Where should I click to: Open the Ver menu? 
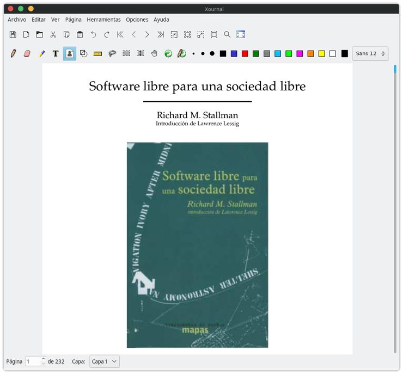[x=55, y=20]
